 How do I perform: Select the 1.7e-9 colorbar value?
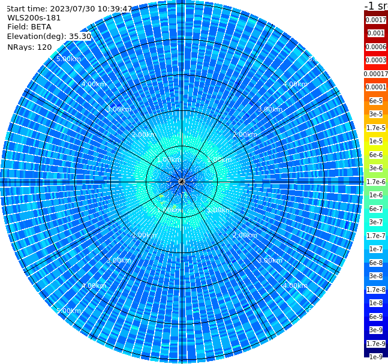(x=376, y=344)
